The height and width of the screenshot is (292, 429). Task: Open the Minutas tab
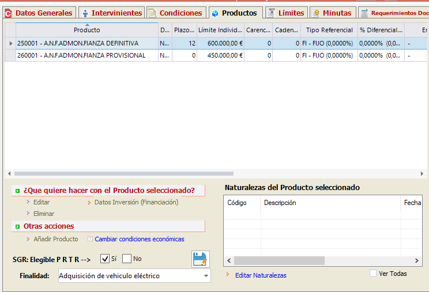[333, 13]
